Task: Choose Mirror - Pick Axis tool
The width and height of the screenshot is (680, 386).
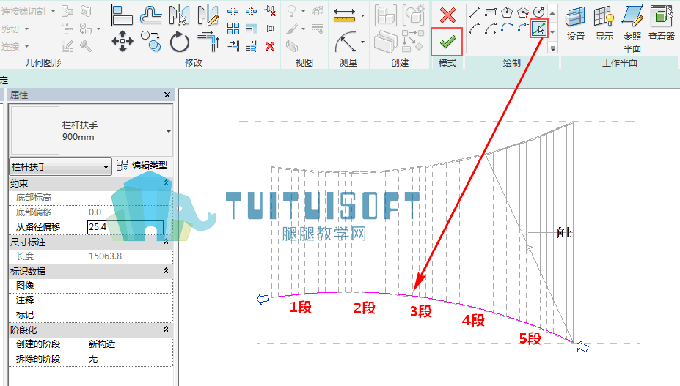Action: coord(179,15)
